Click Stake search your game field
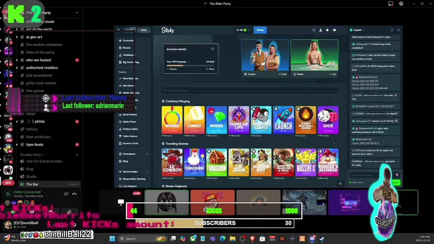This screenshot has width=434, height=244. click(x=250, y=90)
